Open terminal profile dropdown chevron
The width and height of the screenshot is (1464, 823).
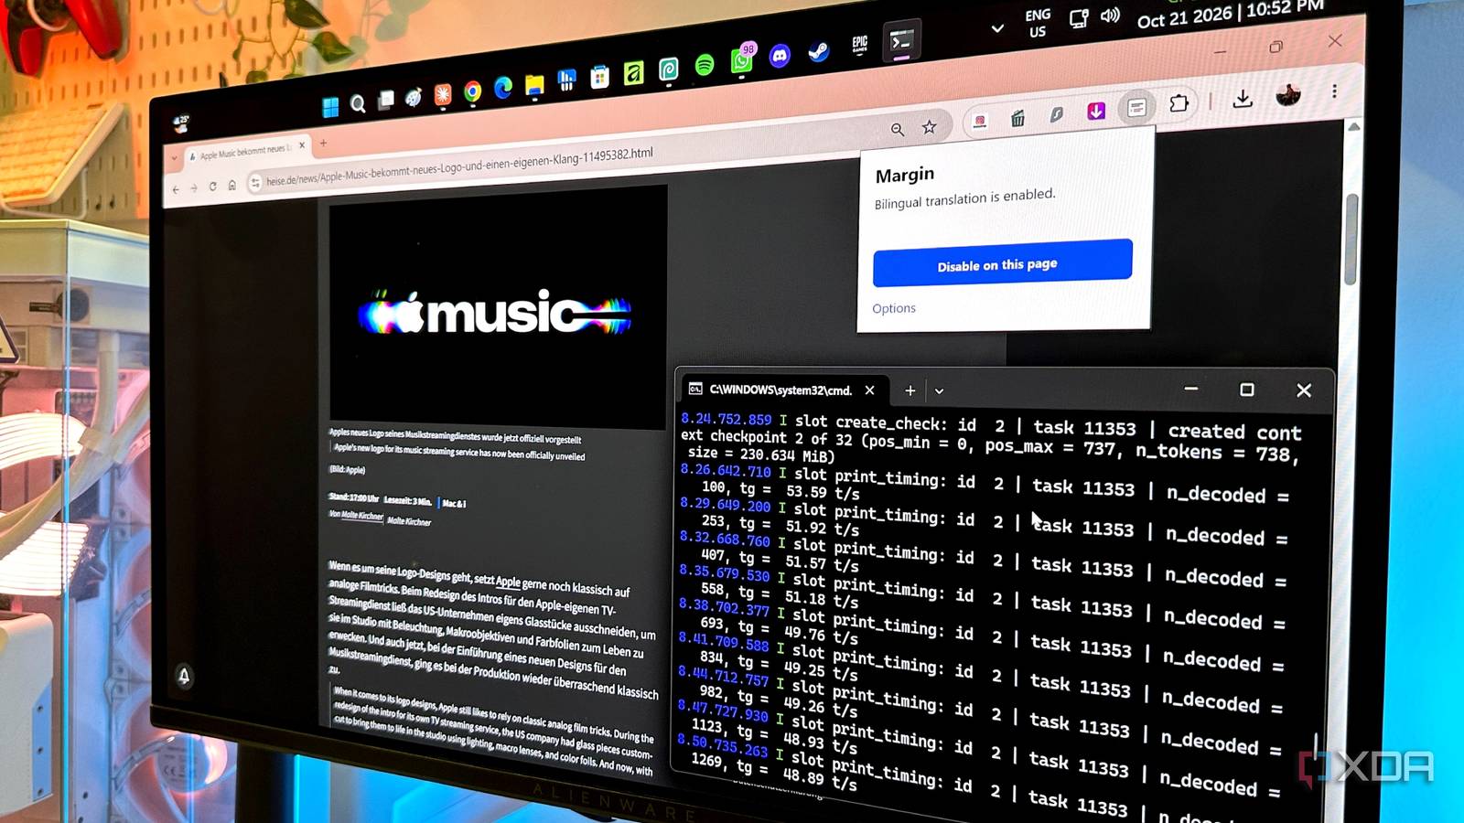pos(939,391)
